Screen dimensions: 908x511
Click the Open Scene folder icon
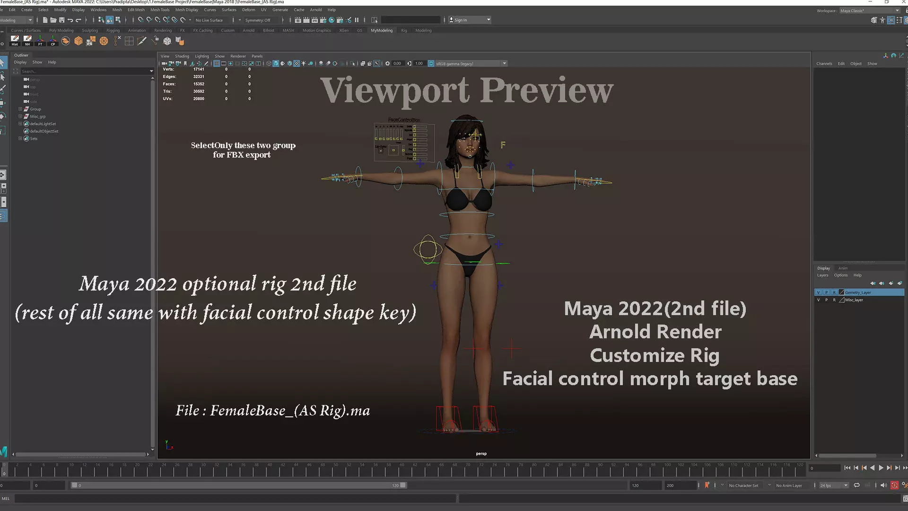[x=53, y=20]
